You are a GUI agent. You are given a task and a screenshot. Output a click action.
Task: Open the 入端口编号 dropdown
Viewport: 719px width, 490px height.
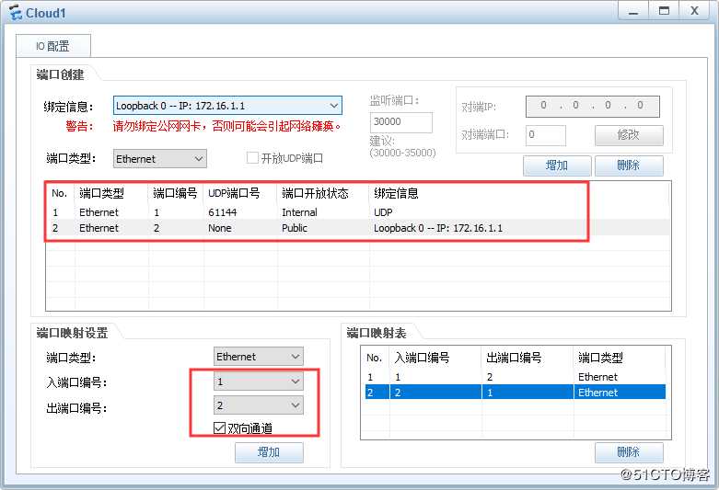(x=259, y=381)
